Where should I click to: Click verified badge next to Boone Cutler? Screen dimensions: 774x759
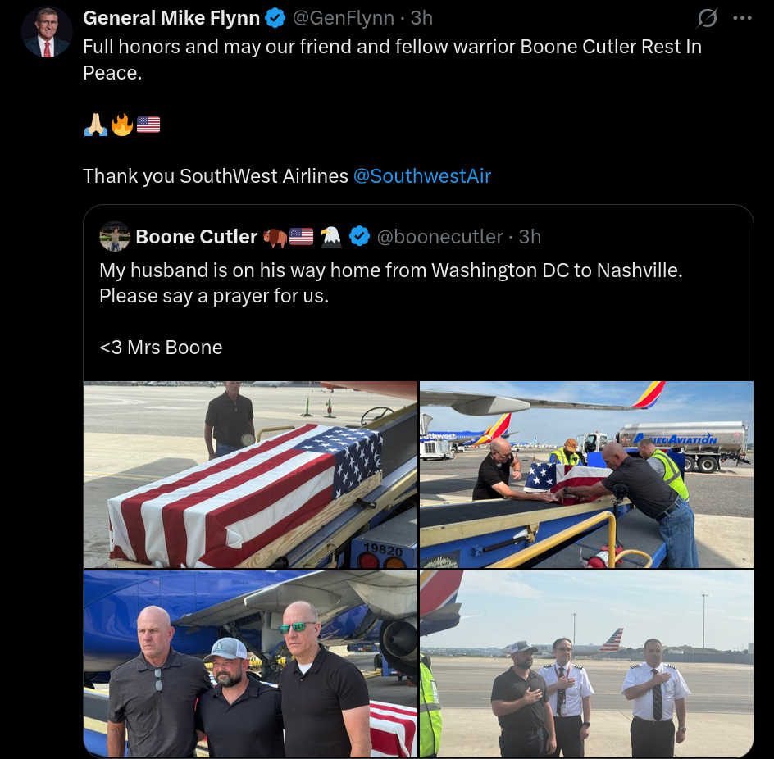pyautogui.click(x=359, y=237)
